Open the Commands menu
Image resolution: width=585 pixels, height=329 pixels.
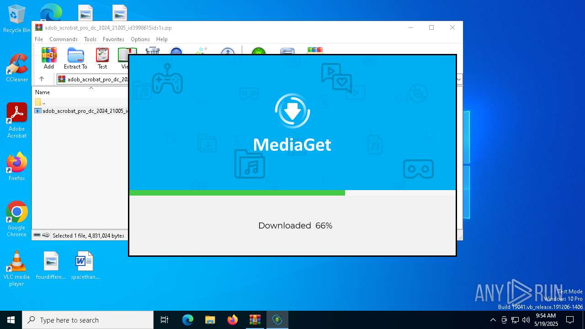(64, 39)
